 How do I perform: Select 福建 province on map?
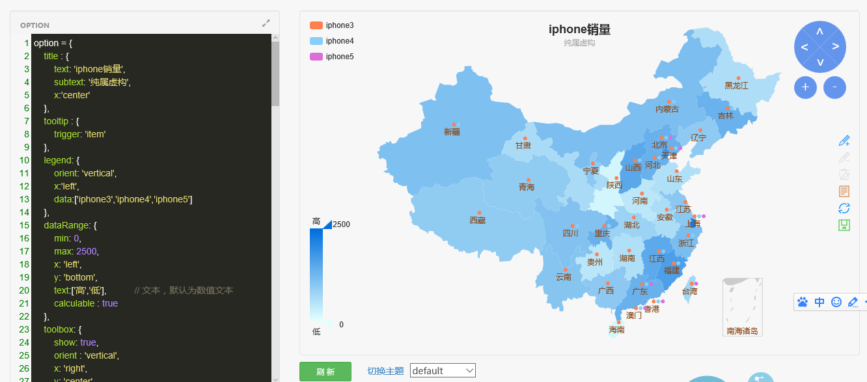pyautogui.click(x=671, y=271)
